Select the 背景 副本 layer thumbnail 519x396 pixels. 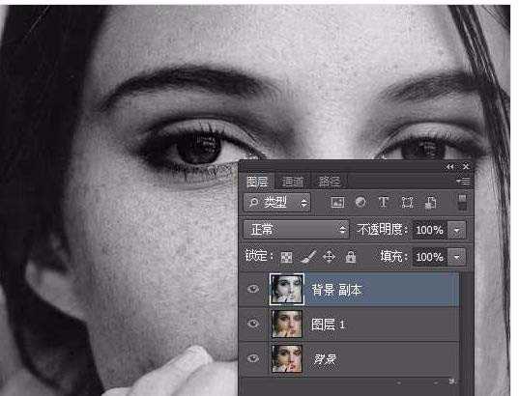point(287,289)
